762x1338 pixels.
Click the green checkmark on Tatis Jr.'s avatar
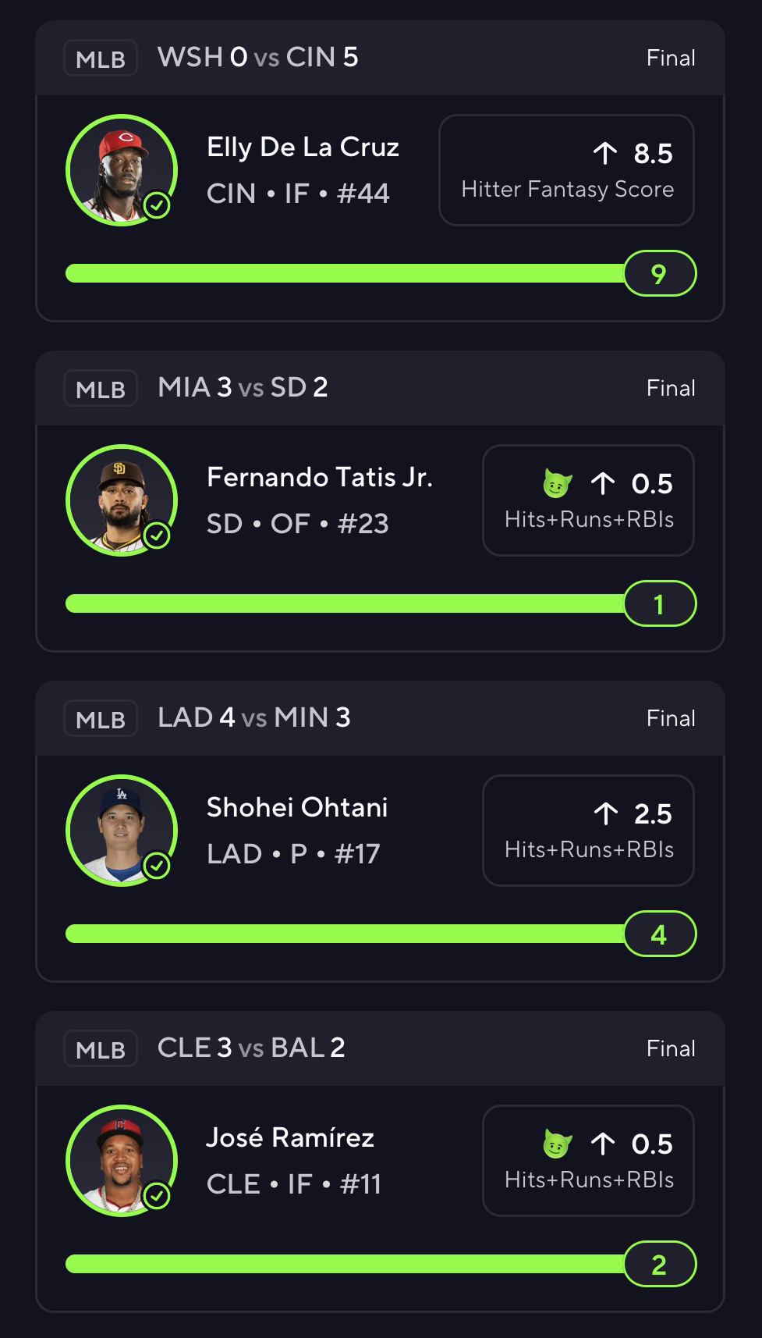[x=158, y=536]
